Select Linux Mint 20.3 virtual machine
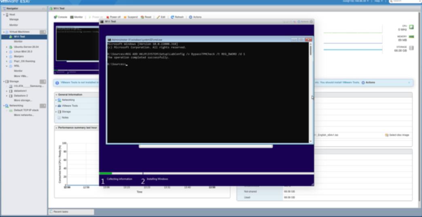The height and width of the screenshot is (217, 422). tap(23, 51)
